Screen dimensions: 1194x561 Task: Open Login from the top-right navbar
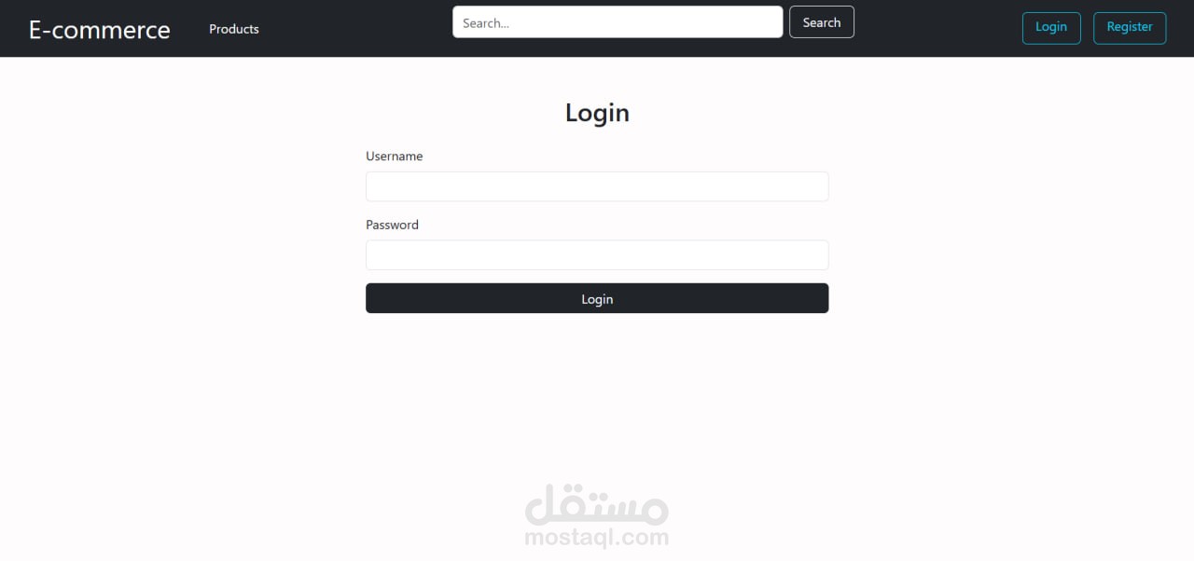[1051, 27]
